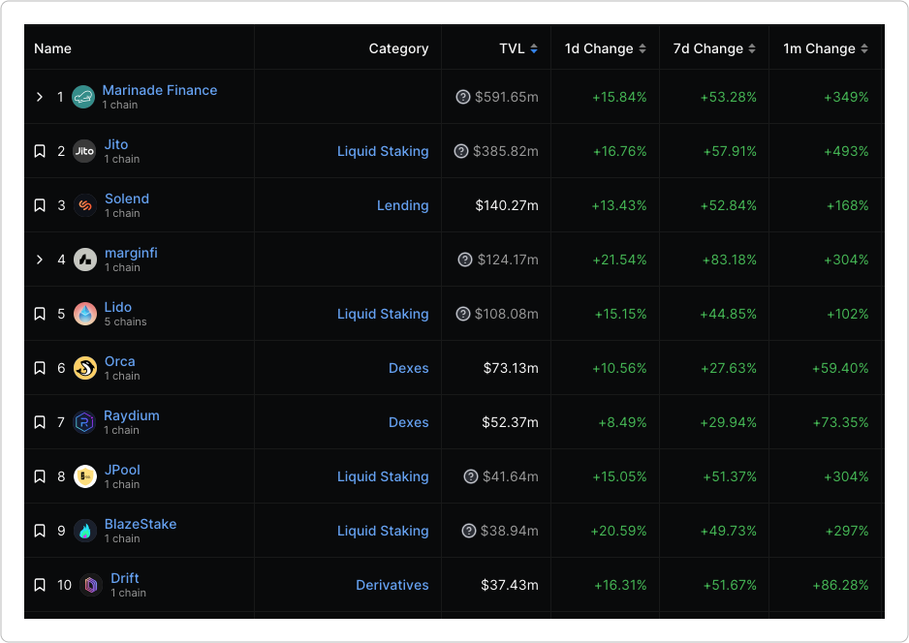
Task: Open the Solend protocol link
Action: coord(127,199)
